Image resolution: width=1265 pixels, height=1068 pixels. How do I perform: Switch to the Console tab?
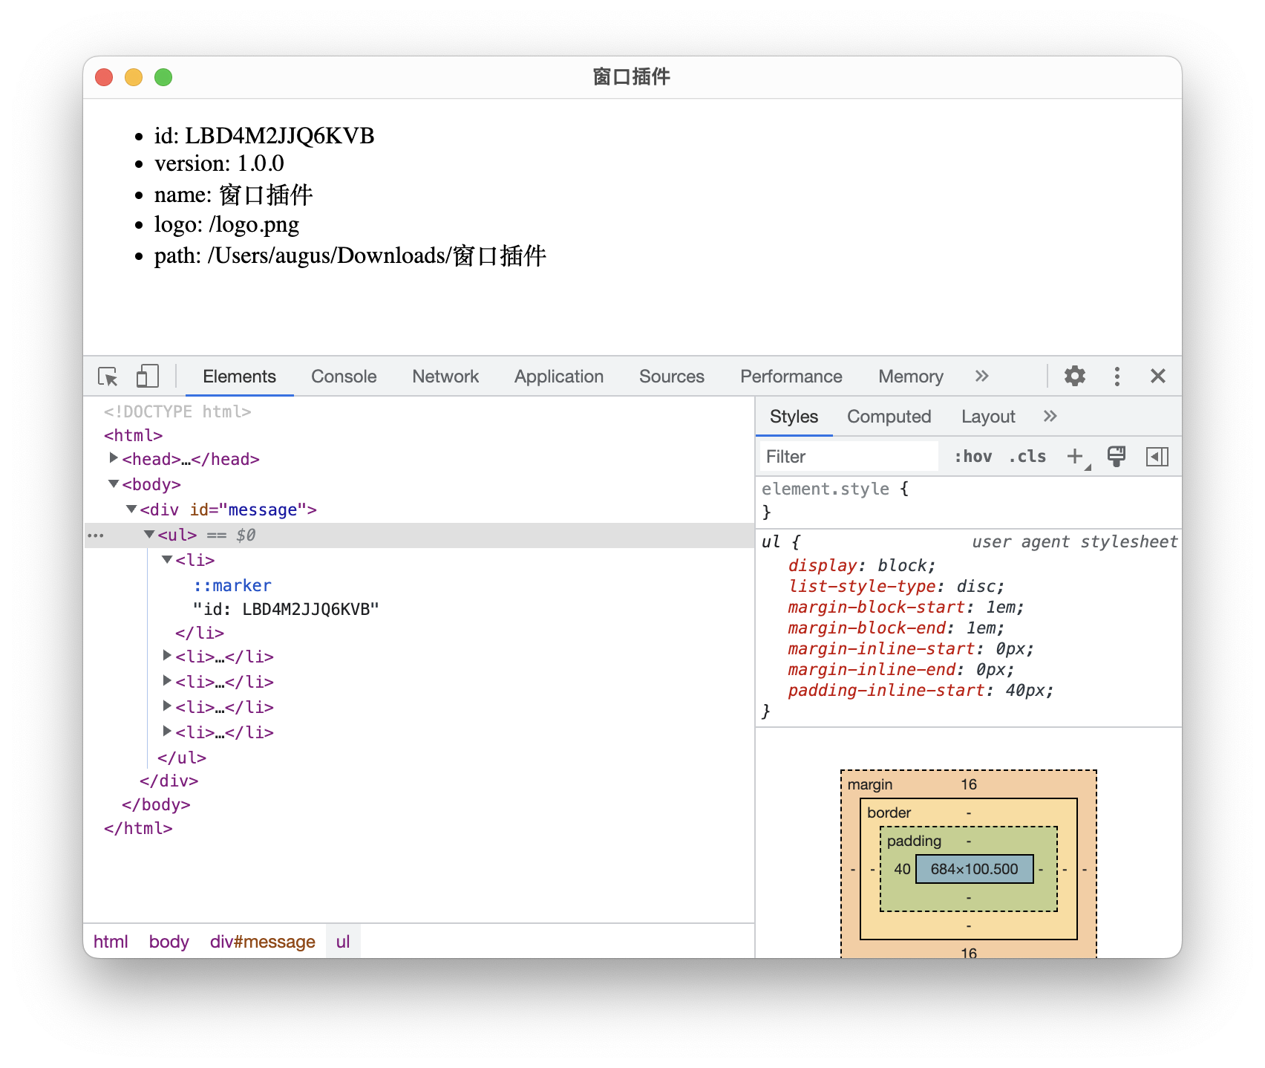tap(344, 377)
